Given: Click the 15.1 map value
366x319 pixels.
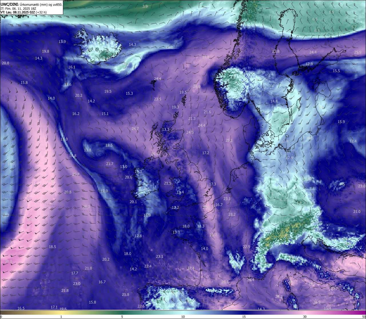Looking at the screenshot, I should point(105,114).
